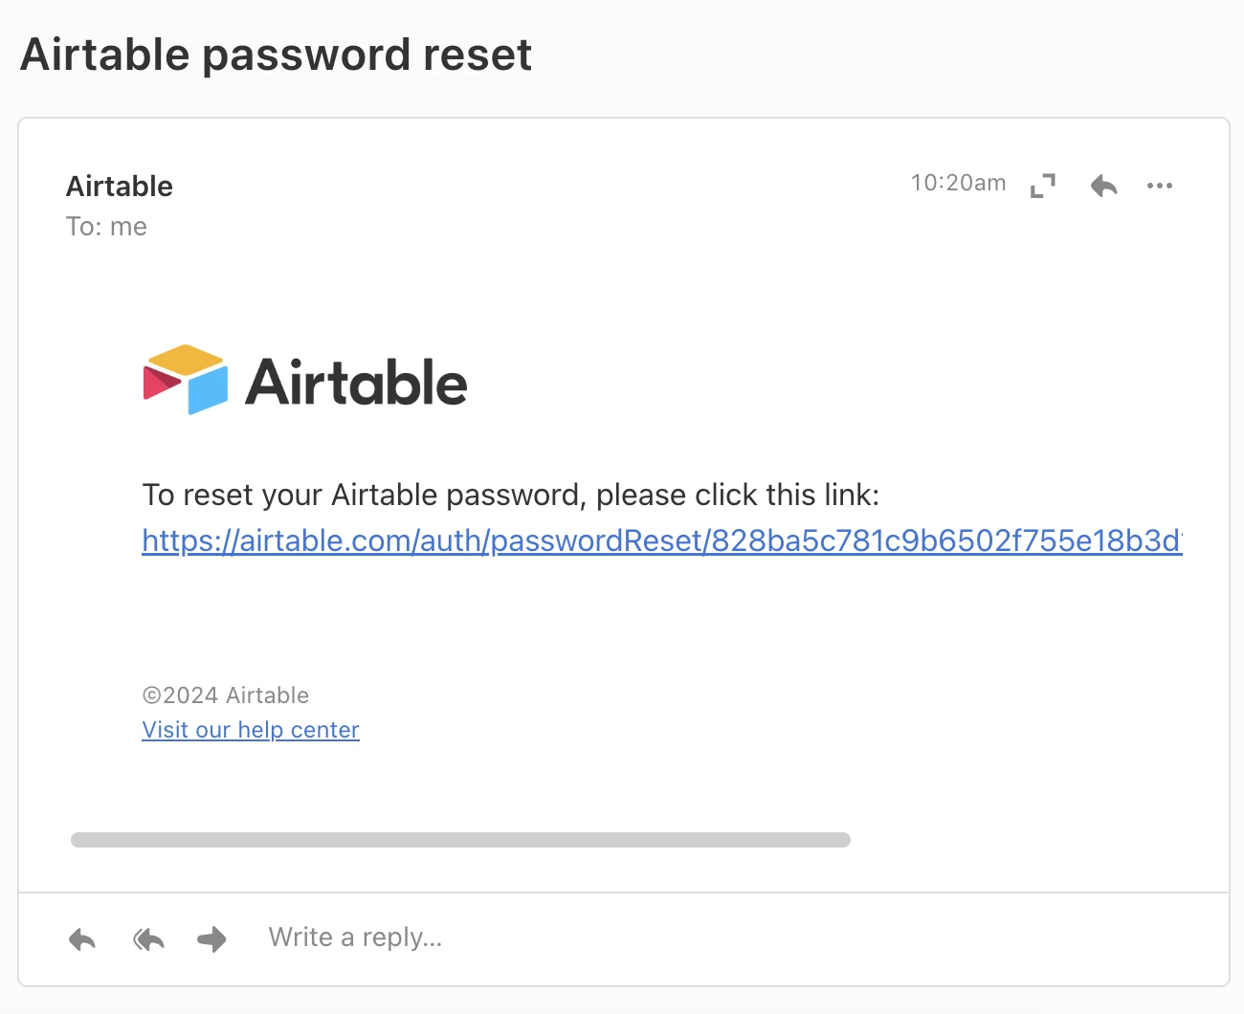Click the ©2024 Airtable footer text
This screenshot has width=1244, height=1014.
pyautogui.click(x=226, y=695)
